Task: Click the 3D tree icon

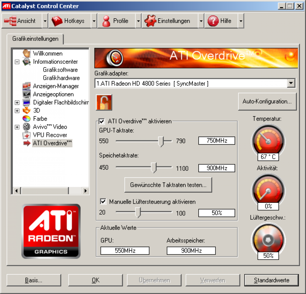Action: pos(26,110)
